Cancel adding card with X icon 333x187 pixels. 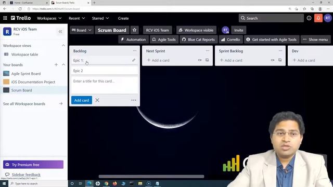pyautogui.click(x=97, y=100)
